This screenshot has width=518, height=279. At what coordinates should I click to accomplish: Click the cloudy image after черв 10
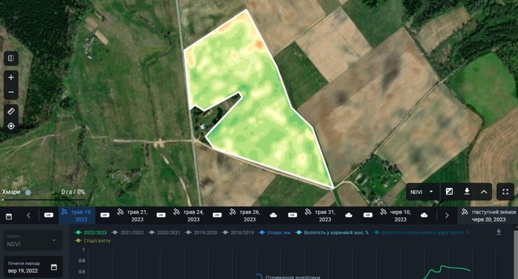(x=424, y=215)
